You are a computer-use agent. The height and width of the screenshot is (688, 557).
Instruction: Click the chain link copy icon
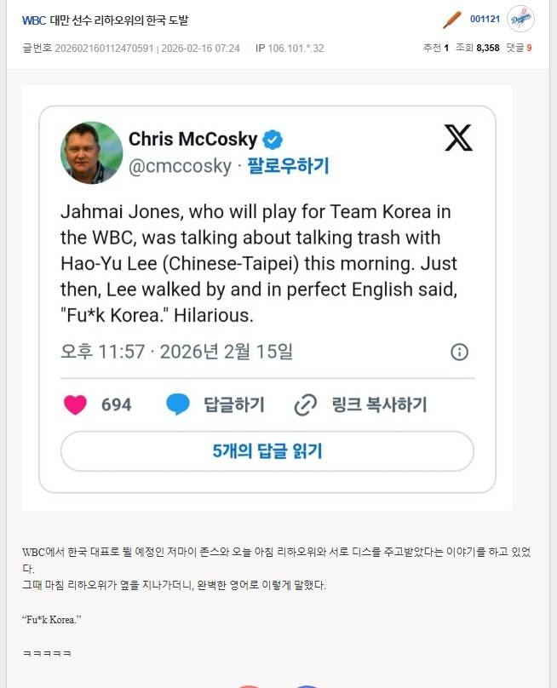[x=306, y=404]
